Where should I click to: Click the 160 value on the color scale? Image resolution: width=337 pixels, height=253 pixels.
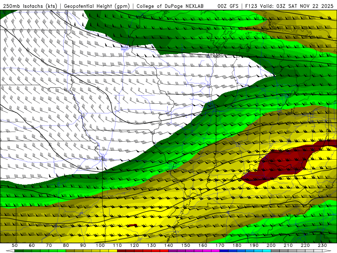point(203,245)
